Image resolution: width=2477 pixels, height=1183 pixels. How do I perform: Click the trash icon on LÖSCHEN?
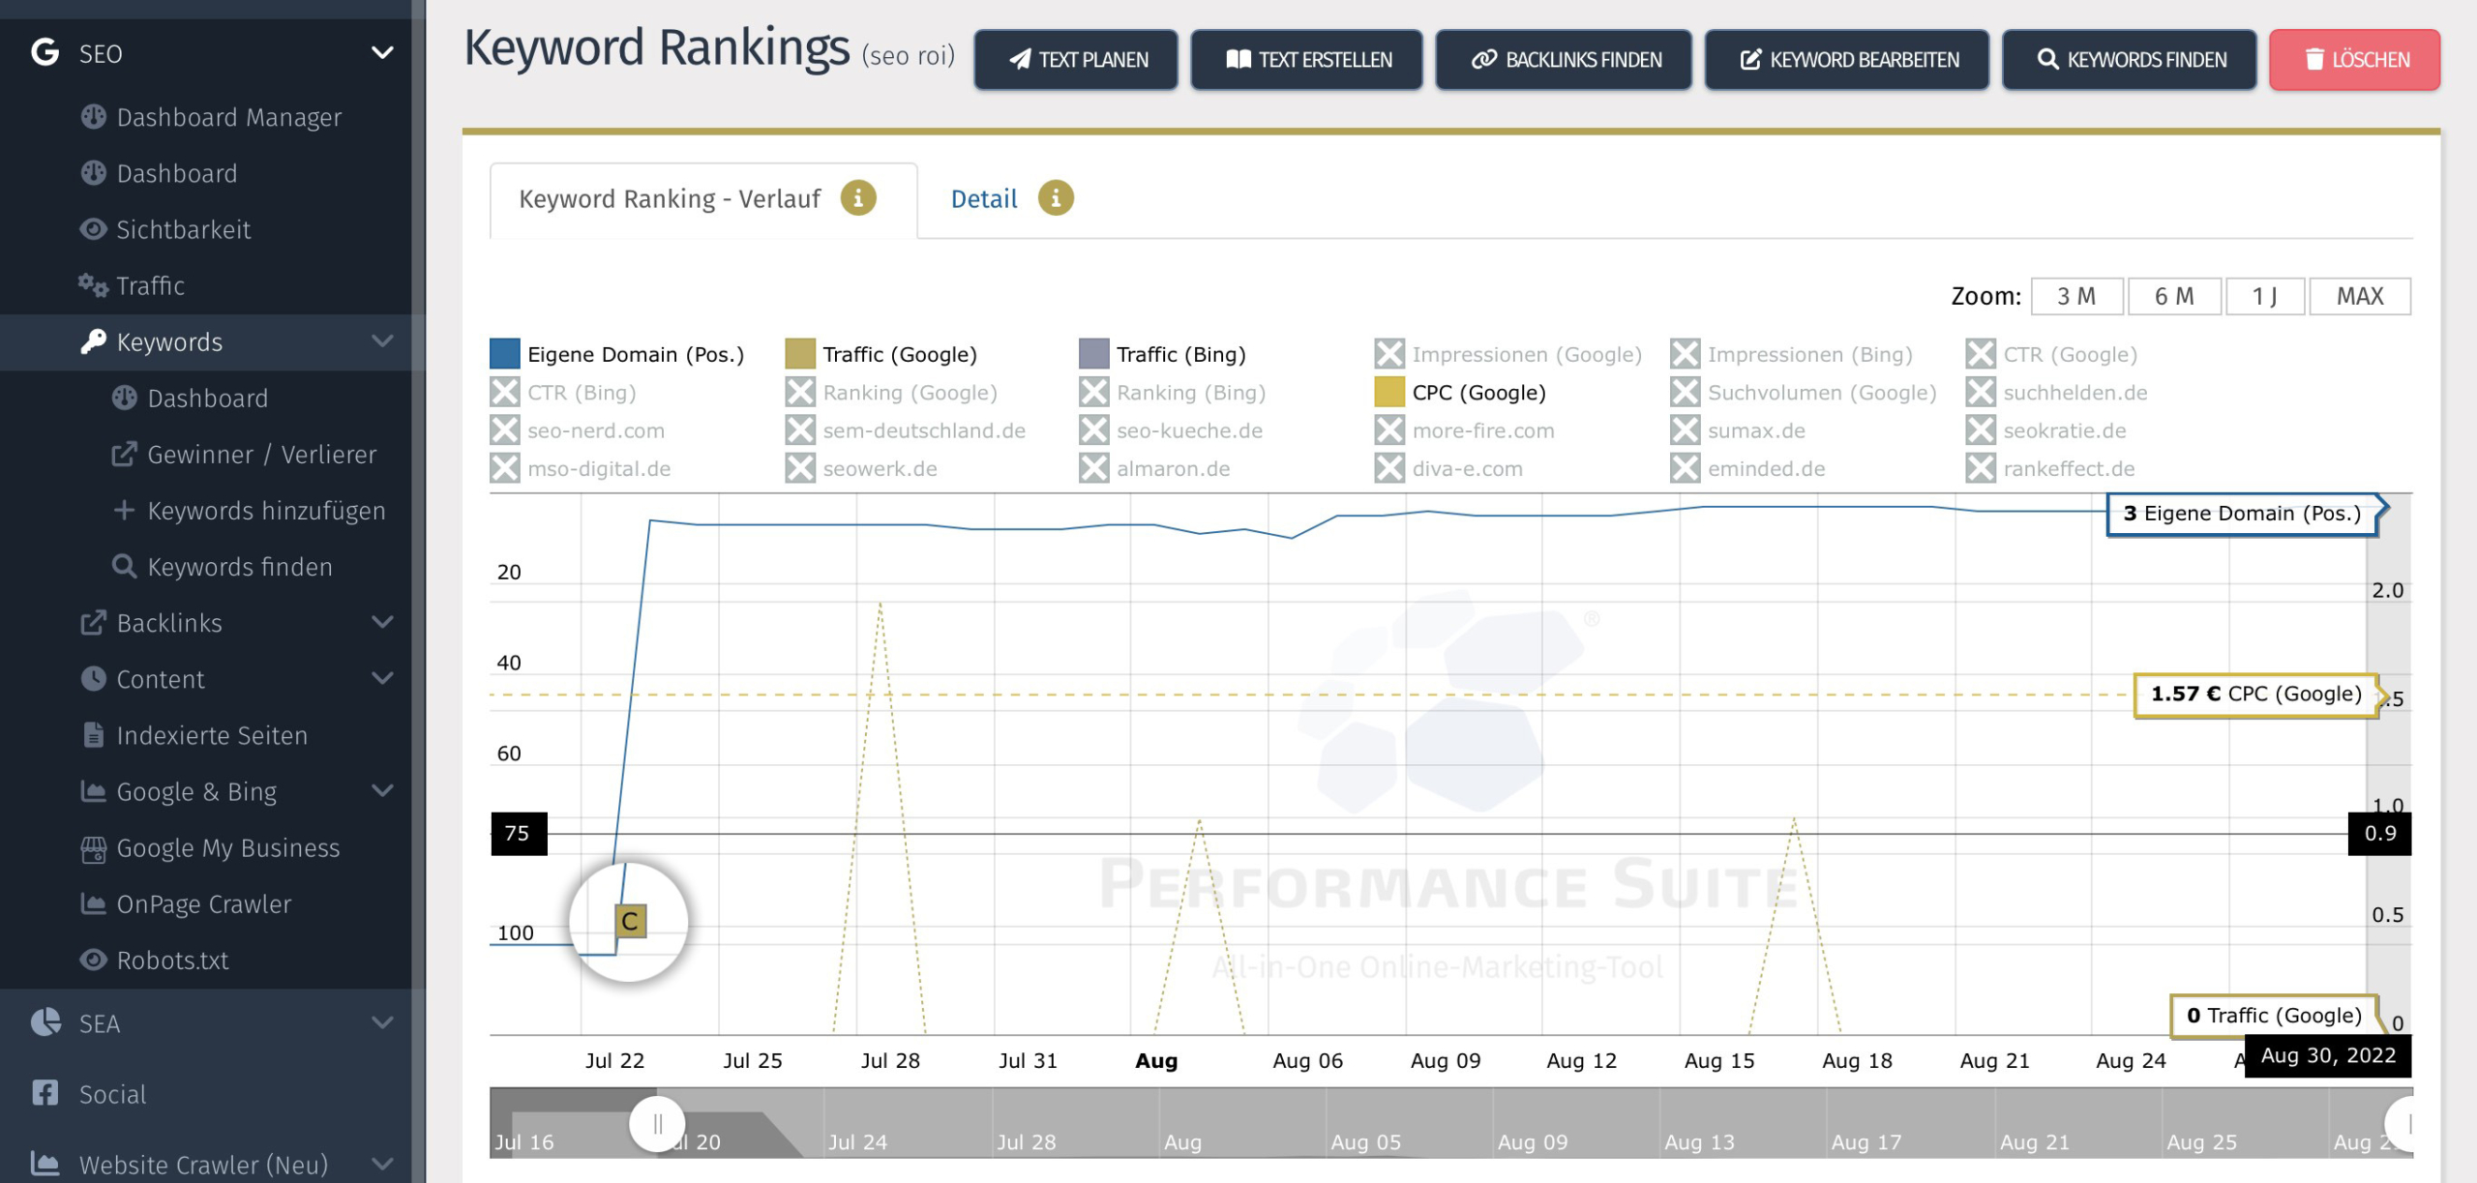point(2314,60)
